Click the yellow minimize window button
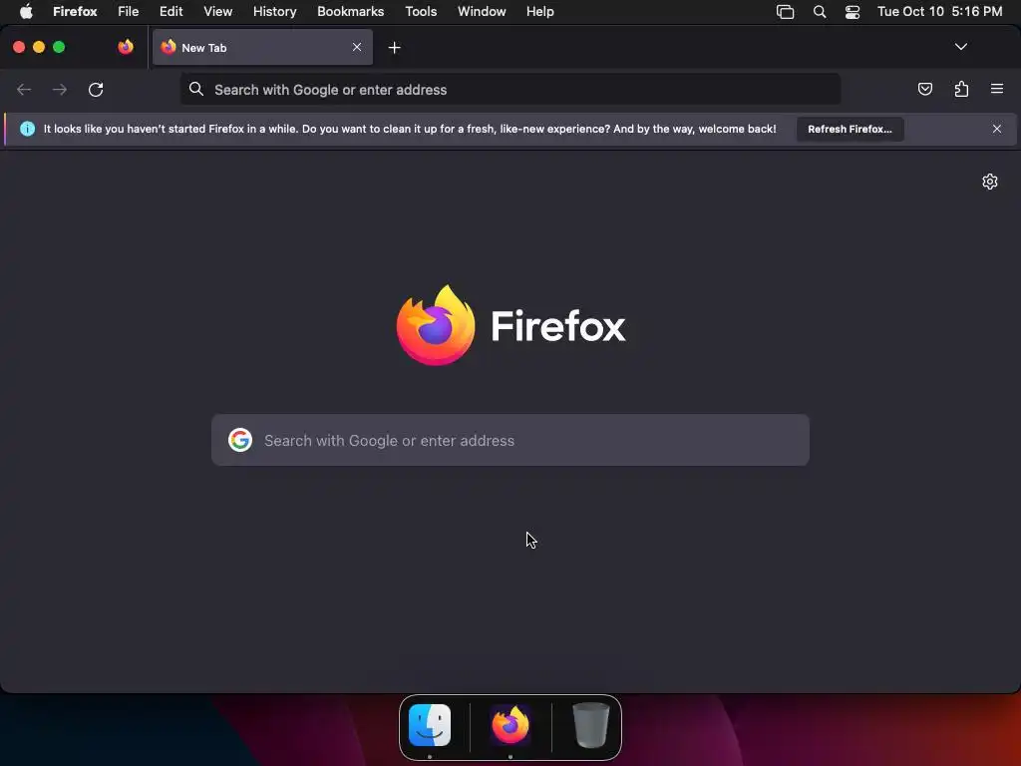The height and width of the screenshot is (766, 1021). 39,47
